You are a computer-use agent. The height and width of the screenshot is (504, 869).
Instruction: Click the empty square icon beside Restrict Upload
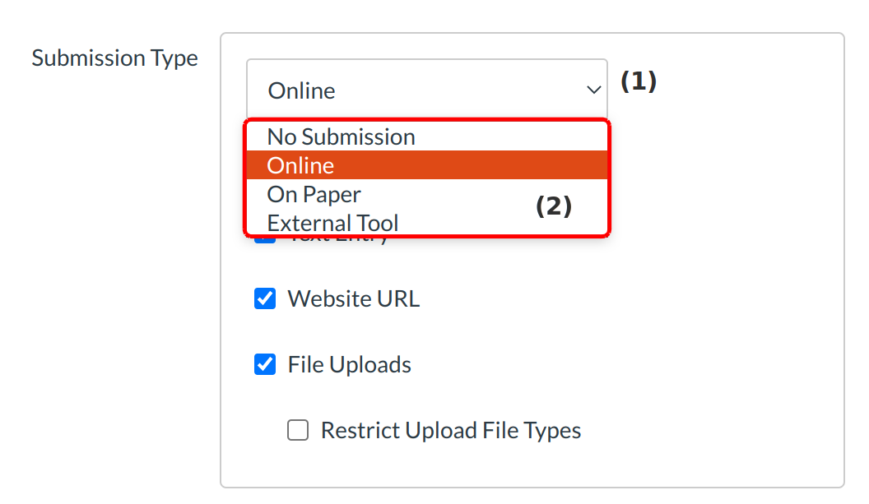(298, 430)
